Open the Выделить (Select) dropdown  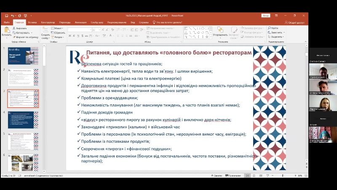pyautogui.click(x=276, y=37)
